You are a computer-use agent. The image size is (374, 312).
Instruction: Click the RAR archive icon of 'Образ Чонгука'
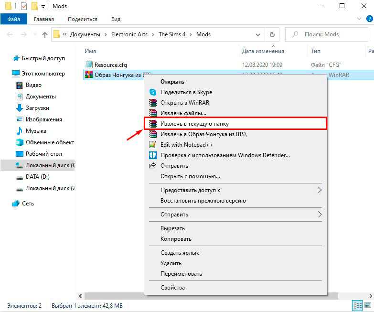click(x=89, y=75)
